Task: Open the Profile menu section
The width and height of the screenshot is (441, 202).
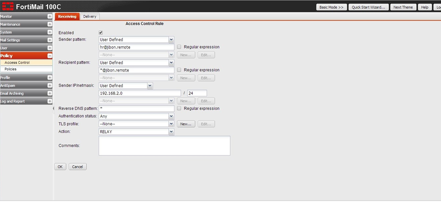Action: pyautogui.click(x=26, y=77)
